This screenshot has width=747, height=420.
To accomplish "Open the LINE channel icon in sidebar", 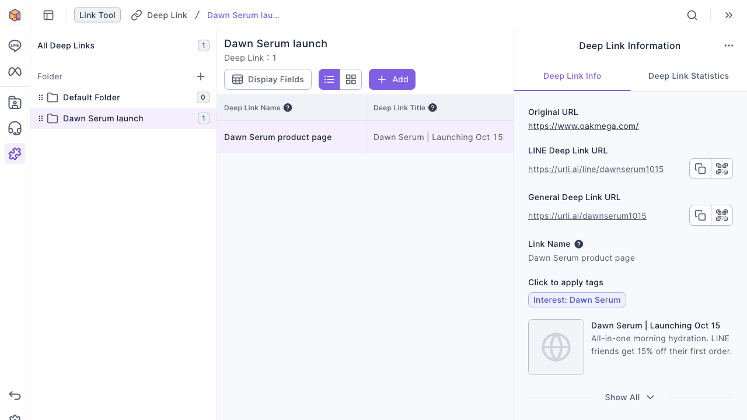I will coord(15,45).
